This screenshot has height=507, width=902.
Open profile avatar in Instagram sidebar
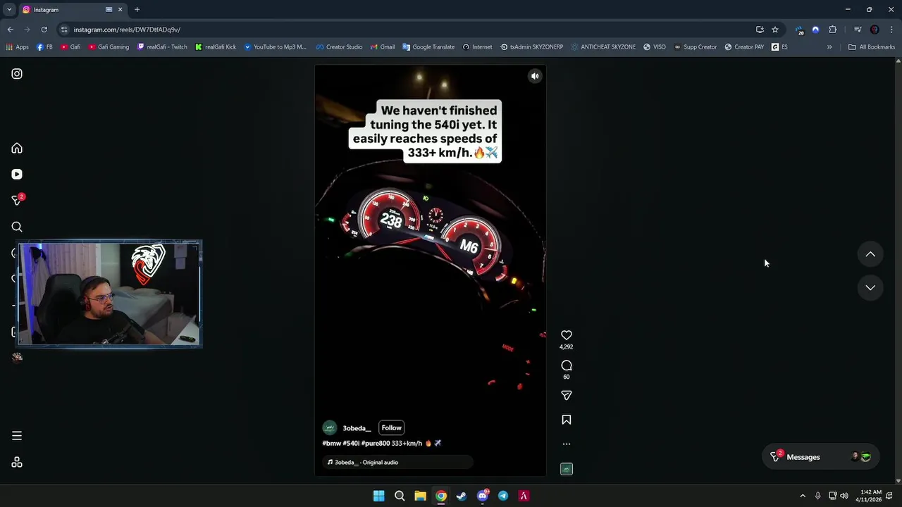(x=17, y=357)
